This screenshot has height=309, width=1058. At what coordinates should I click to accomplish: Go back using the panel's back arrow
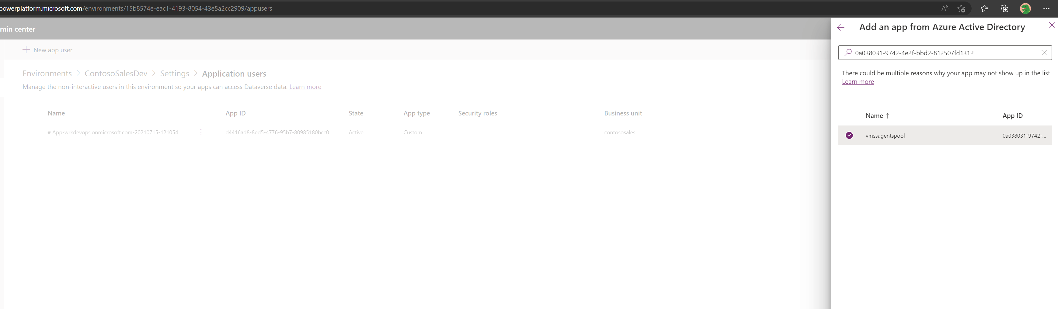click(x=840, y=27)
